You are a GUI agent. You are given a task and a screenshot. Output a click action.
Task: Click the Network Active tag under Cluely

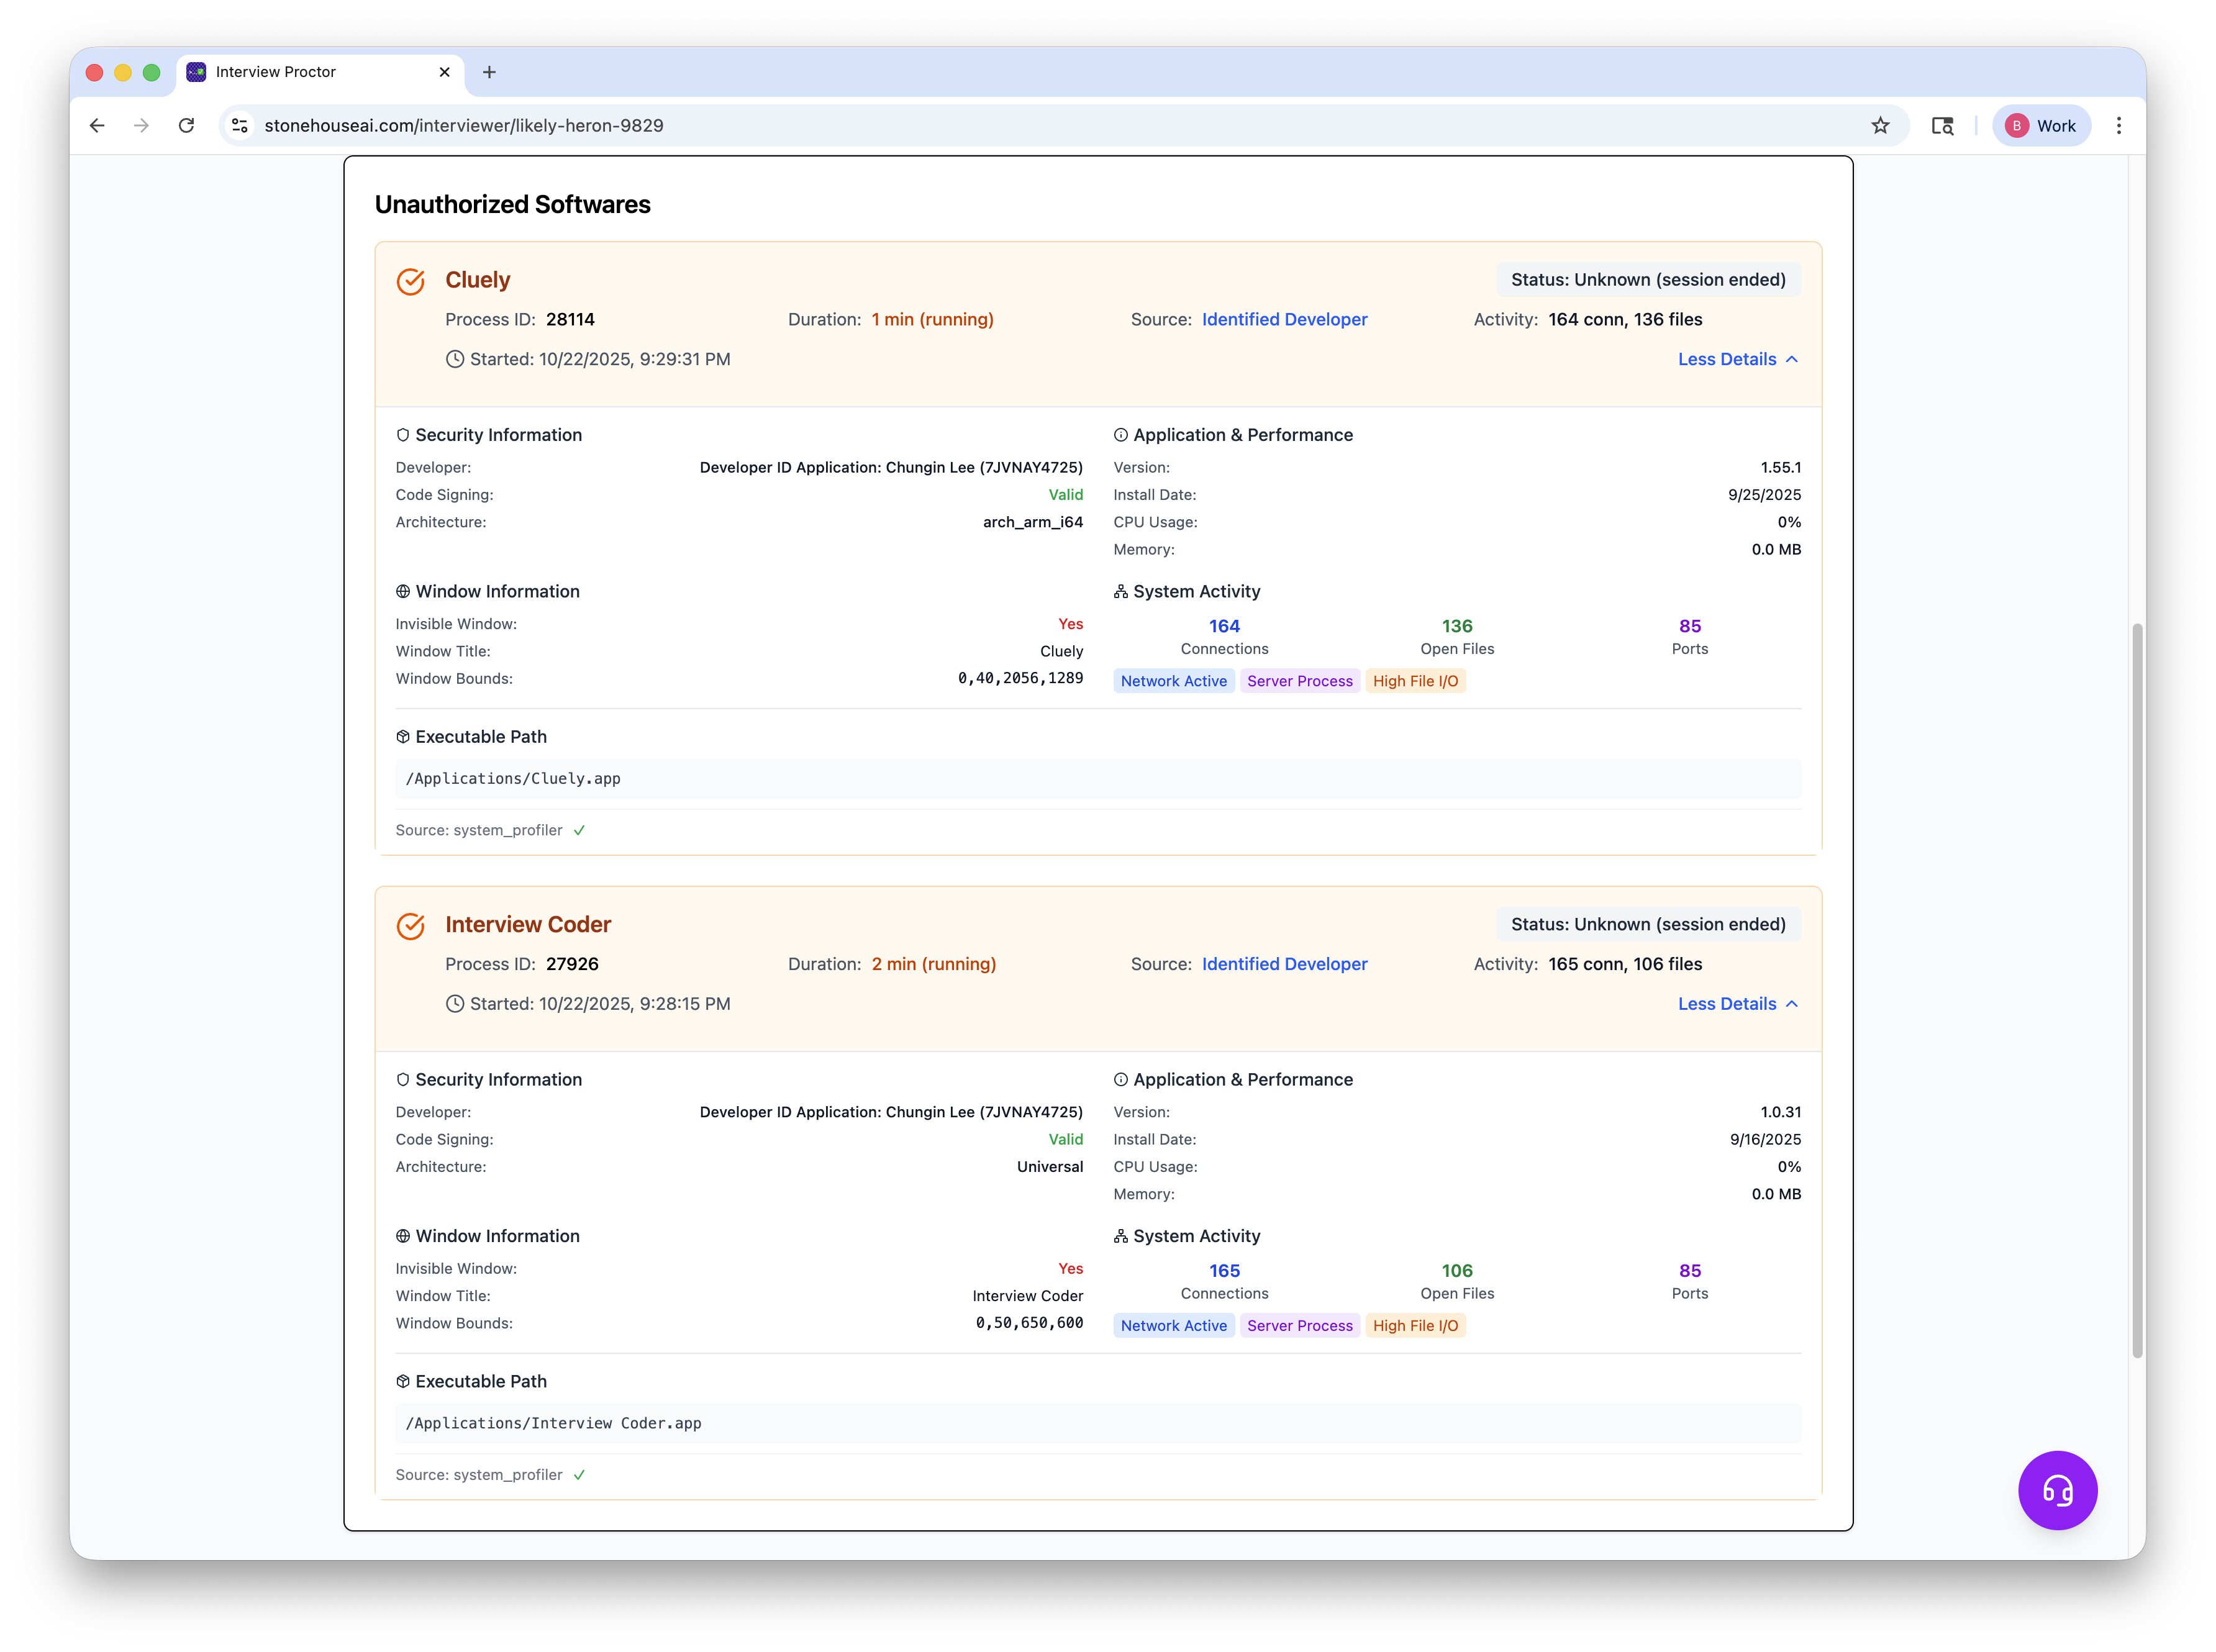1173,681
